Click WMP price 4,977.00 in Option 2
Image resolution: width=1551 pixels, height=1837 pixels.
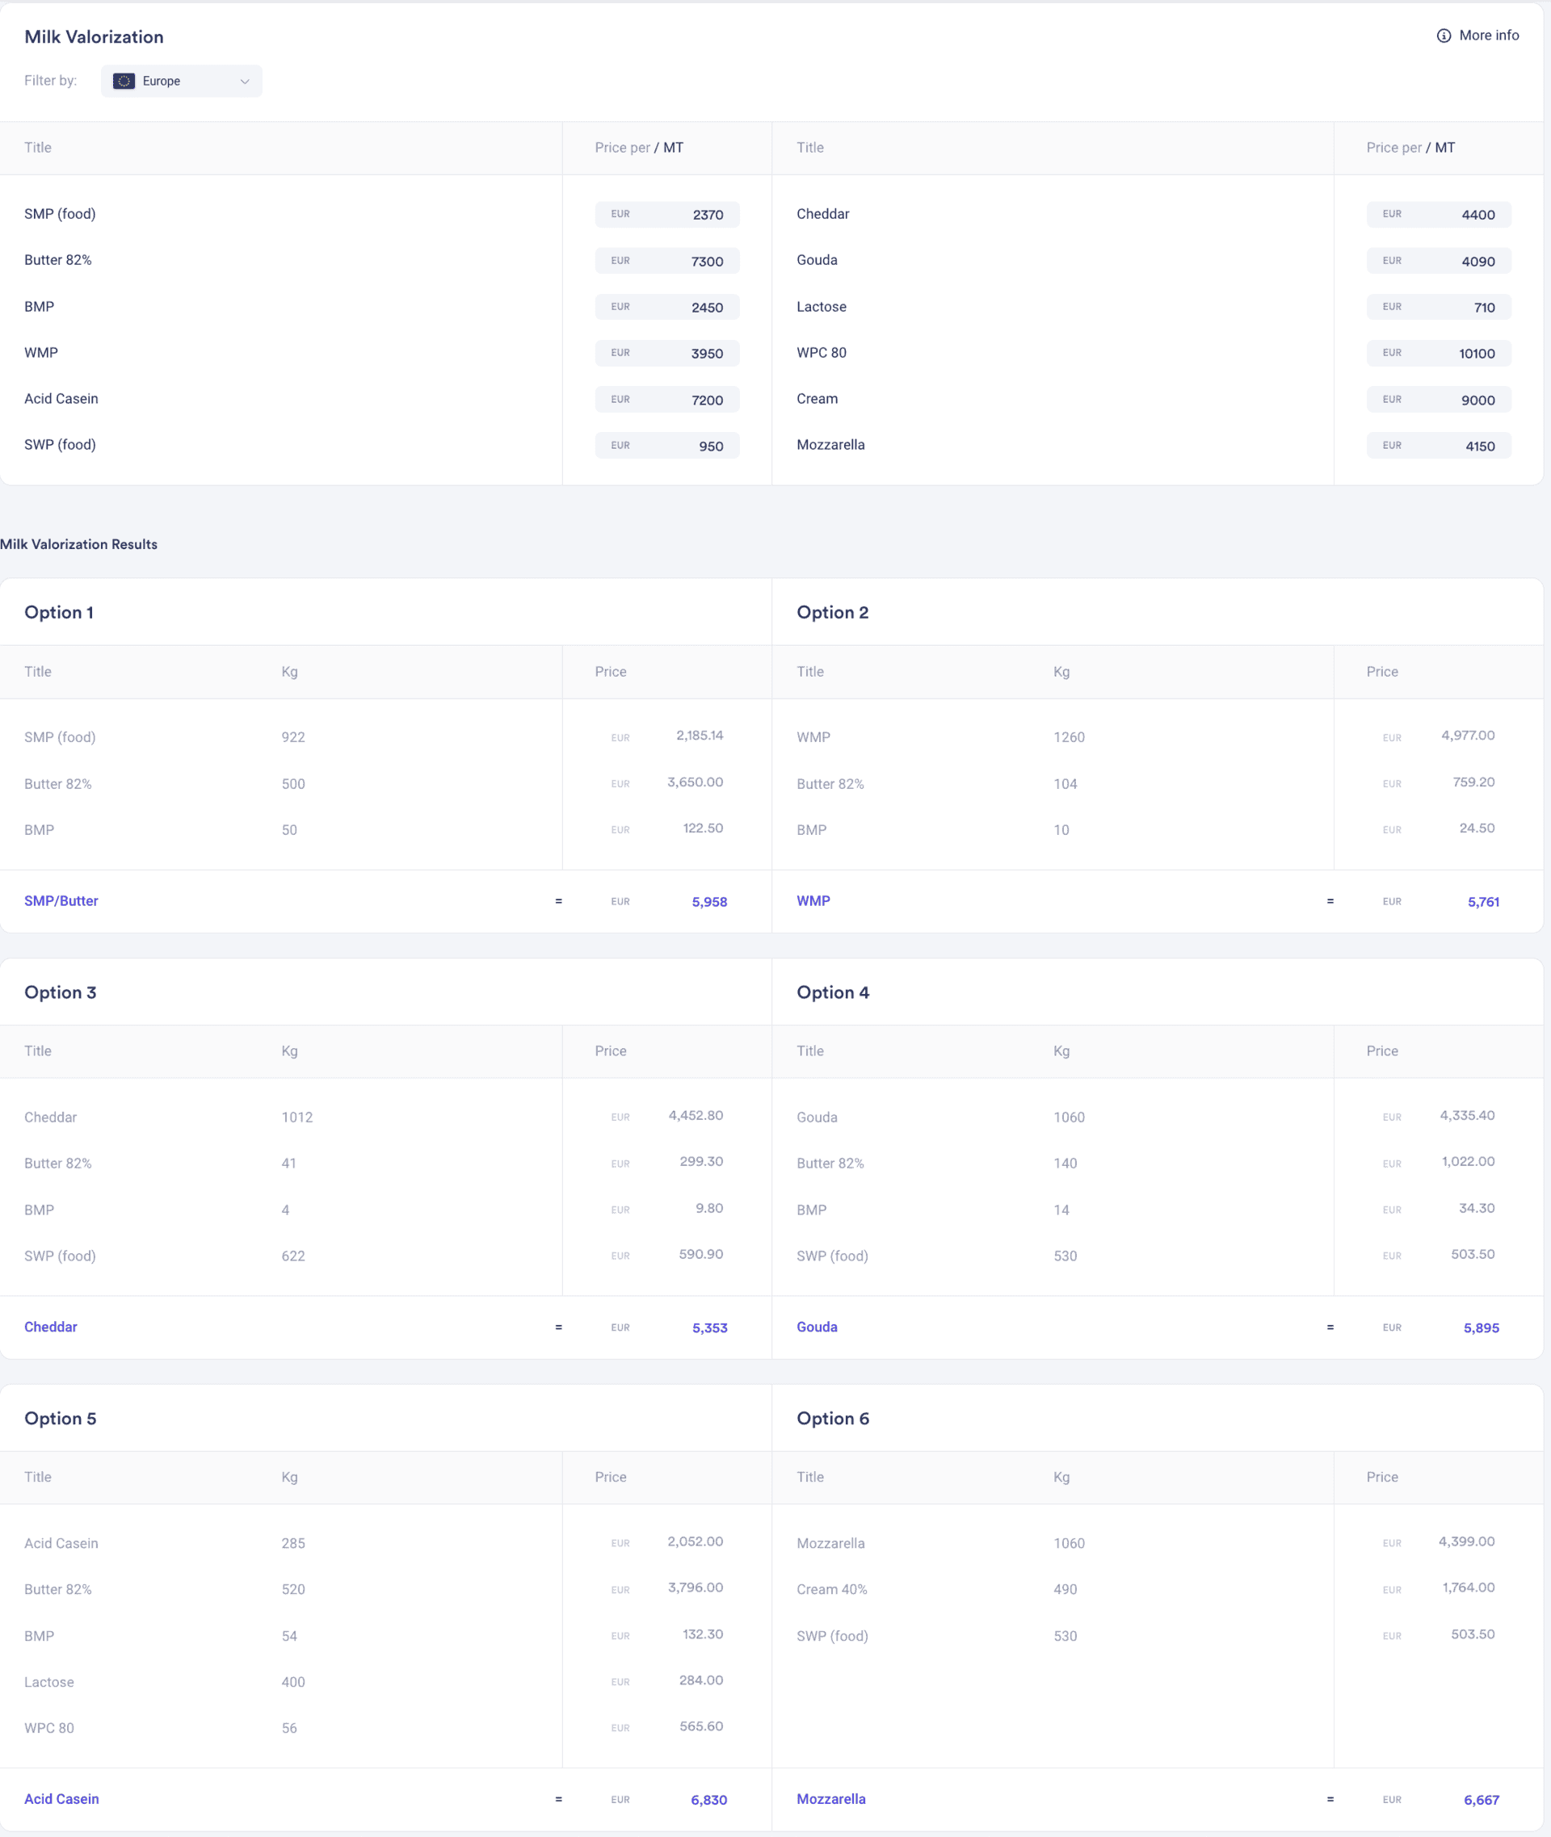(1469, 736)
